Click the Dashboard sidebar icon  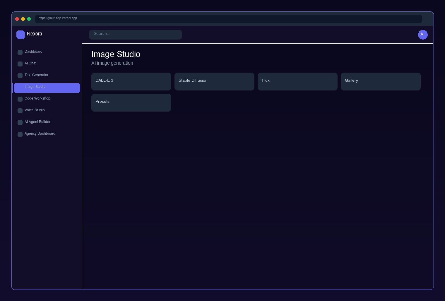point(20,52)
